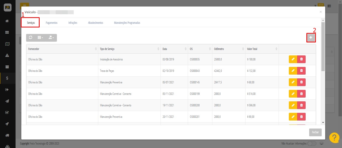
Task: Delete the Troca de Peças service row
Action: (x=301, y=71)
